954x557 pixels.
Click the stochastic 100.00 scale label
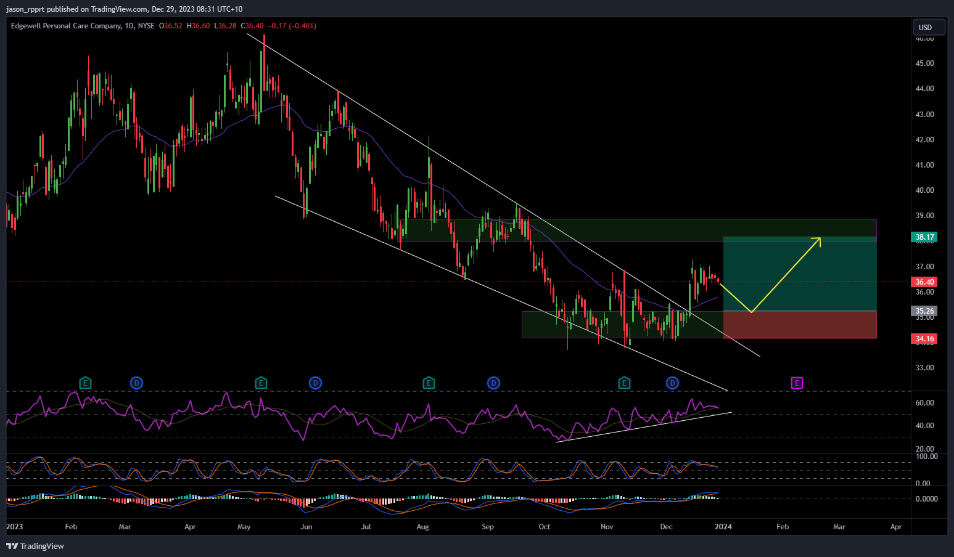[926, 457]
